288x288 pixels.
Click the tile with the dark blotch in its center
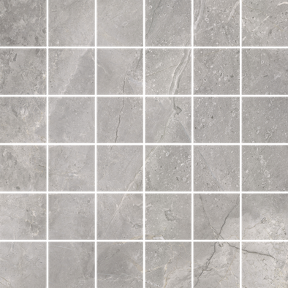pos(168,216)
